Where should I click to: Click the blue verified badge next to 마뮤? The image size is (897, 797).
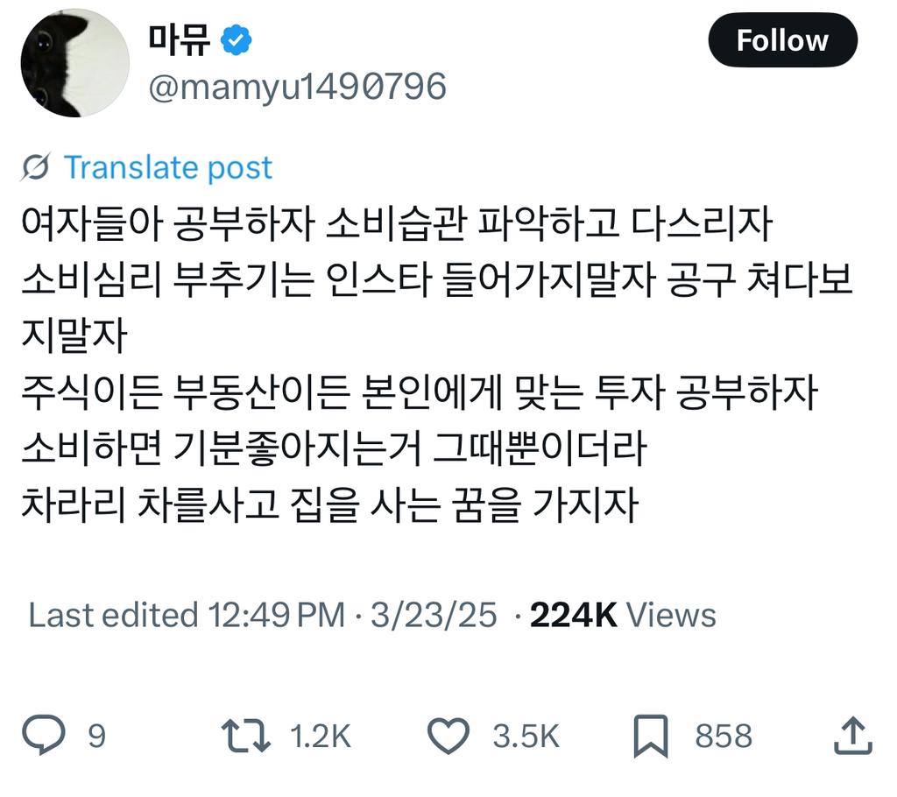pos(234,37)
